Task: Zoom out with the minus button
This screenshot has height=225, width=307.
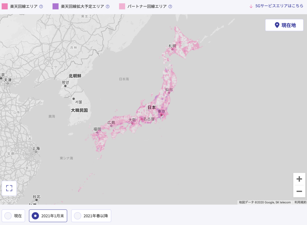Action: (299, 191)
